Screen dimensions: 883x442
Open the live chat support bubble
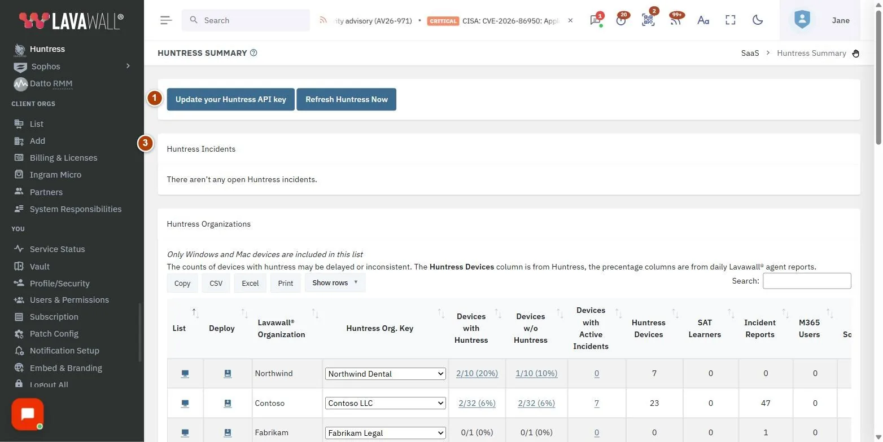(27, 414)
